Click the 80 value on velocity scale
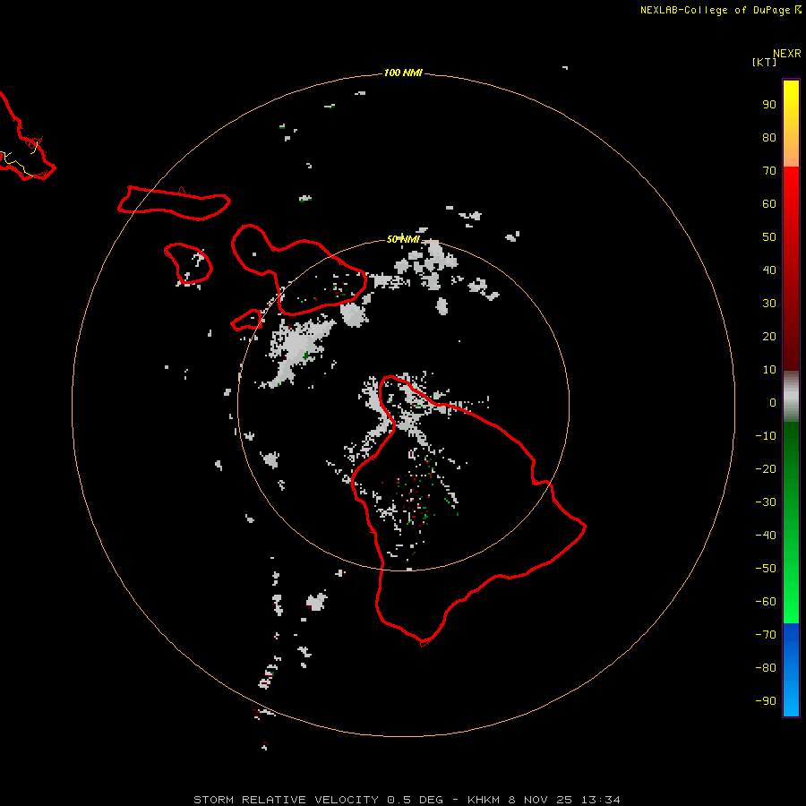Screen dimensions: 806x806 [x=769, y=137]
